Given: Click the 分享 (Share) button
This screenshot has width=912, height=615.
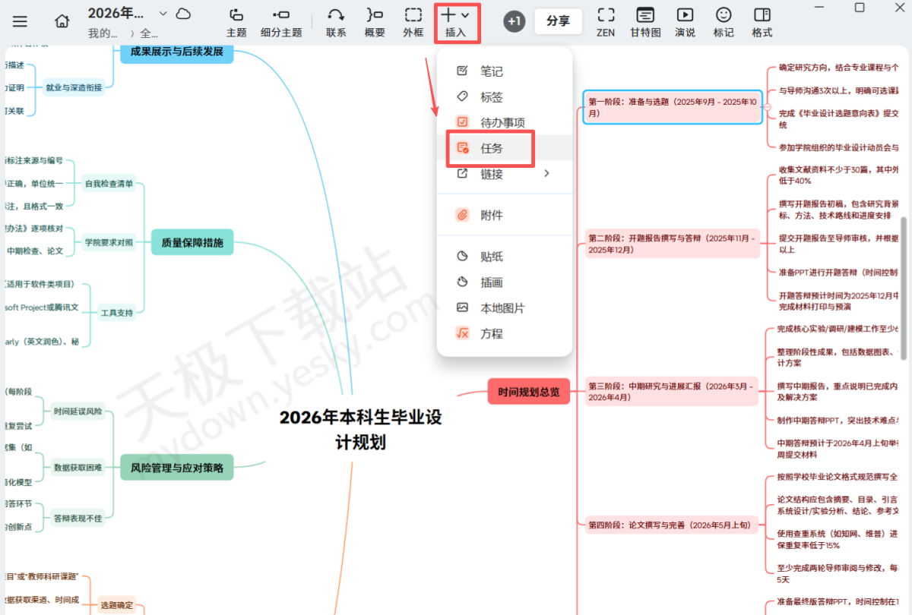Looking at the screenshot, I should tap(558, 21).
